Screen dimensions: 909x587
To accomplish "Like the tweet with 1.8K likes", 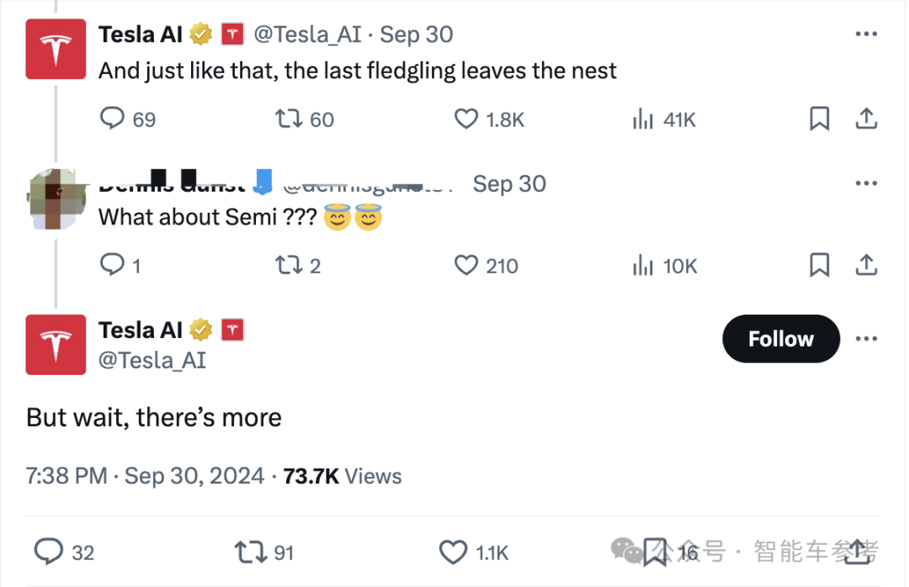I will pos(465,119).
